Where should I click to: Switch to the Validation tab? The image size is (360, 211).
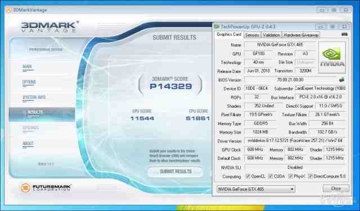tap(271, 35)
